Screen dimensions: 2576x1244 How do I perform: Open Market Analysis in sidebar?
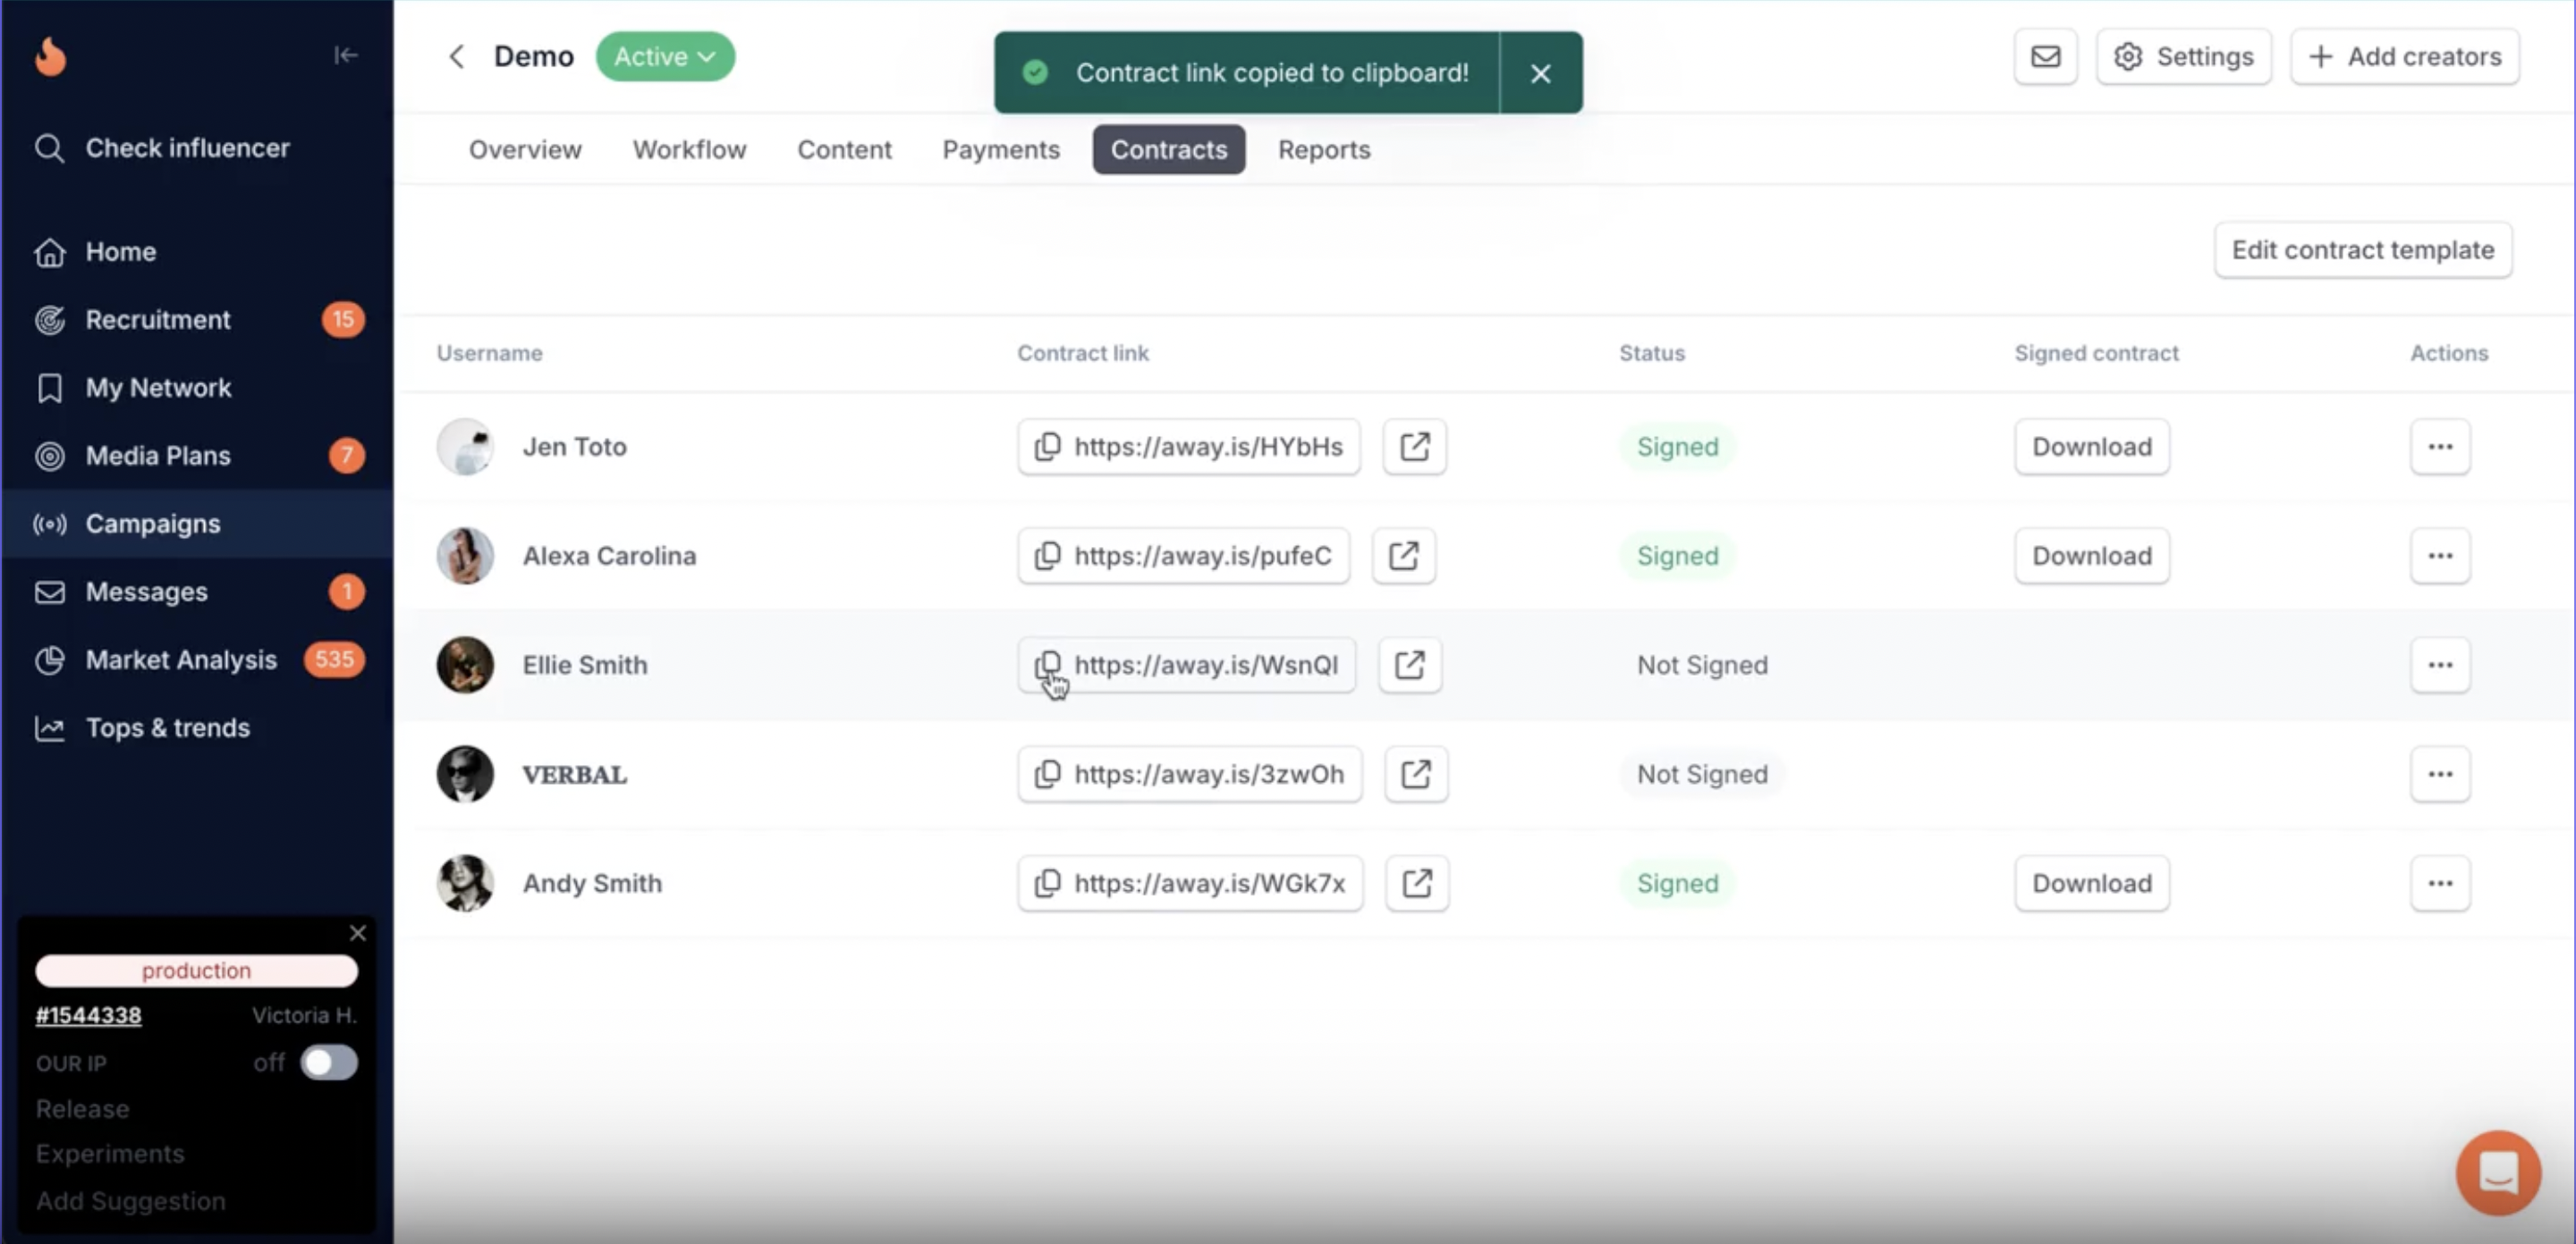[180, 660]
